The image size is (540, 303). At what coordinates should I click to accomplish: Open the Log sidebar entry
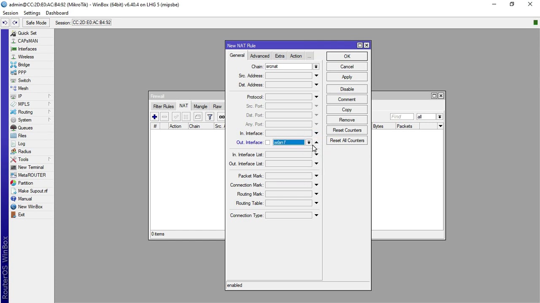click(x=21, y=144)
